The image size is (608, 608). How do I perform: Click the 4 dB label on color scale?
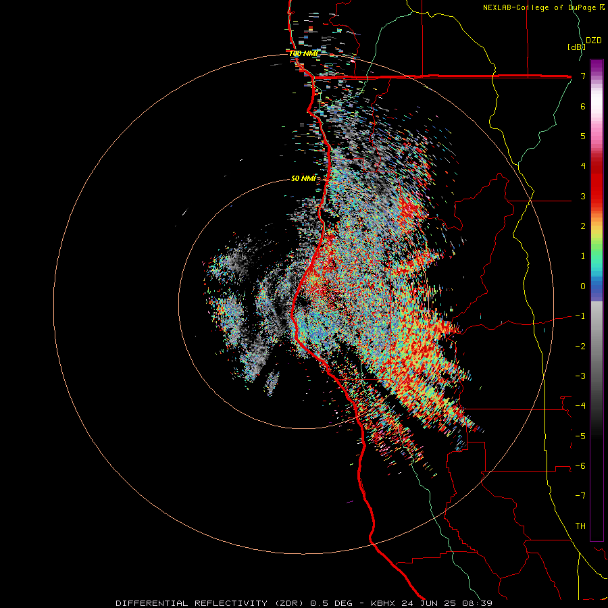point(583,166)
